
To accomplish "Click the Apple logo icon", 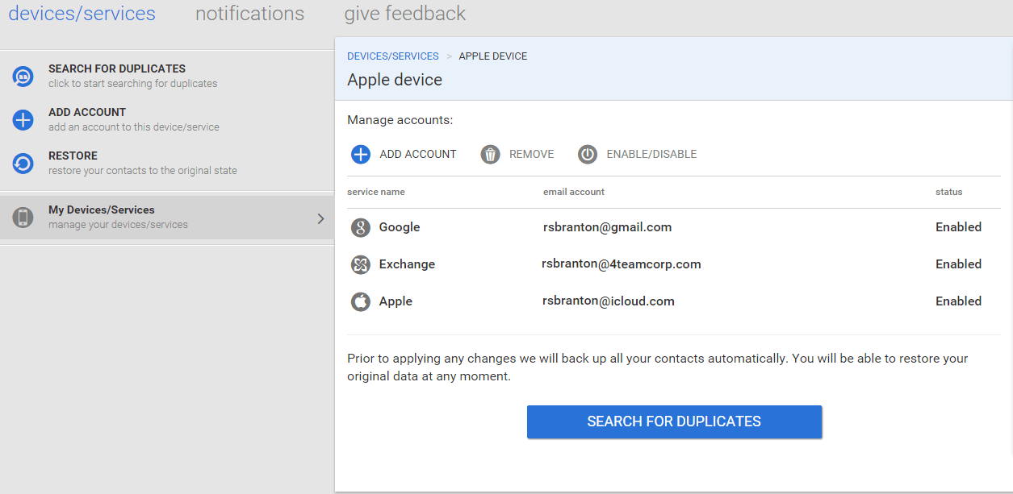I will tap(361, 301).
